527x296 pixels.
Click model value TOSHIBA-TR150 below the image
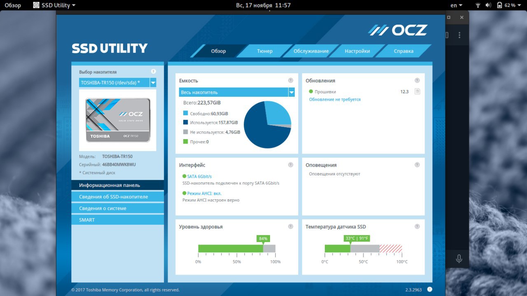117,156
